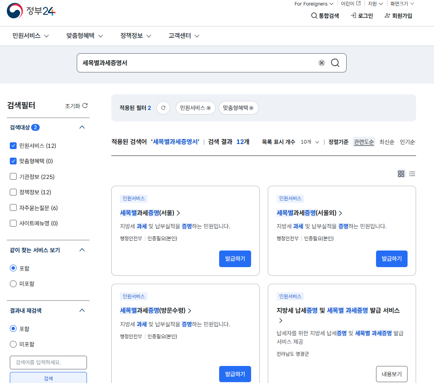Collapse the 검색대상 filter section
This screenshot has height=383, width=434.
pyautogui.click(x=81, y=127)
